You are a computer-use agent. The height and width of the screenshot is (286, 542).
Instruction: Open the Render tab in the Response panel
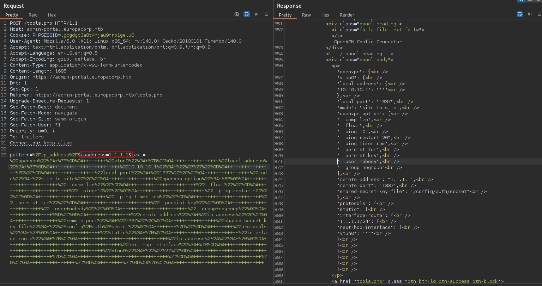[347, 15]
